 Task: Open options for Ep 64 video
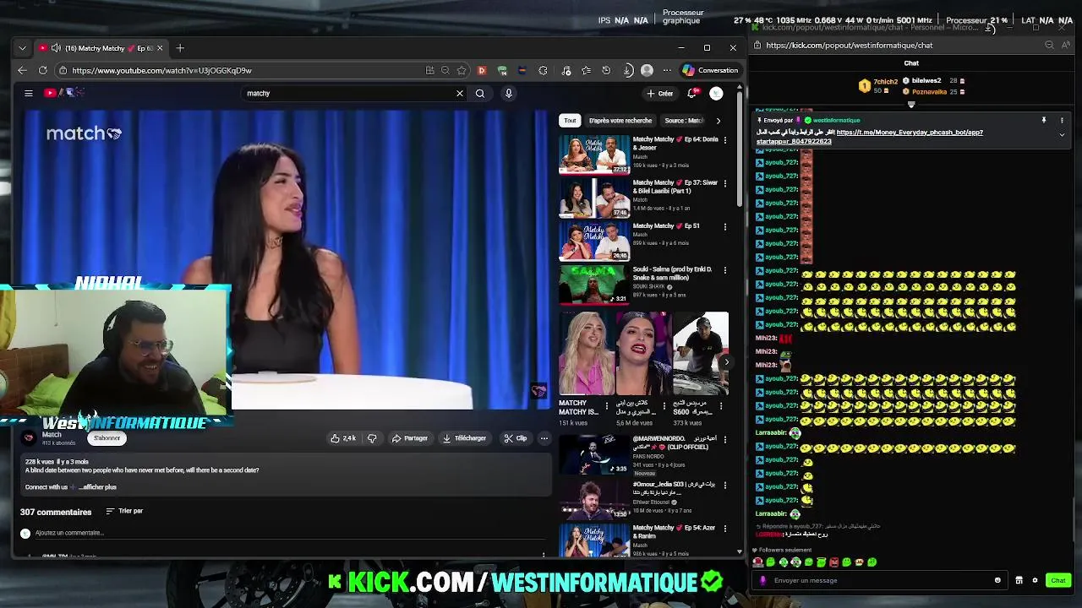(724, 140)
